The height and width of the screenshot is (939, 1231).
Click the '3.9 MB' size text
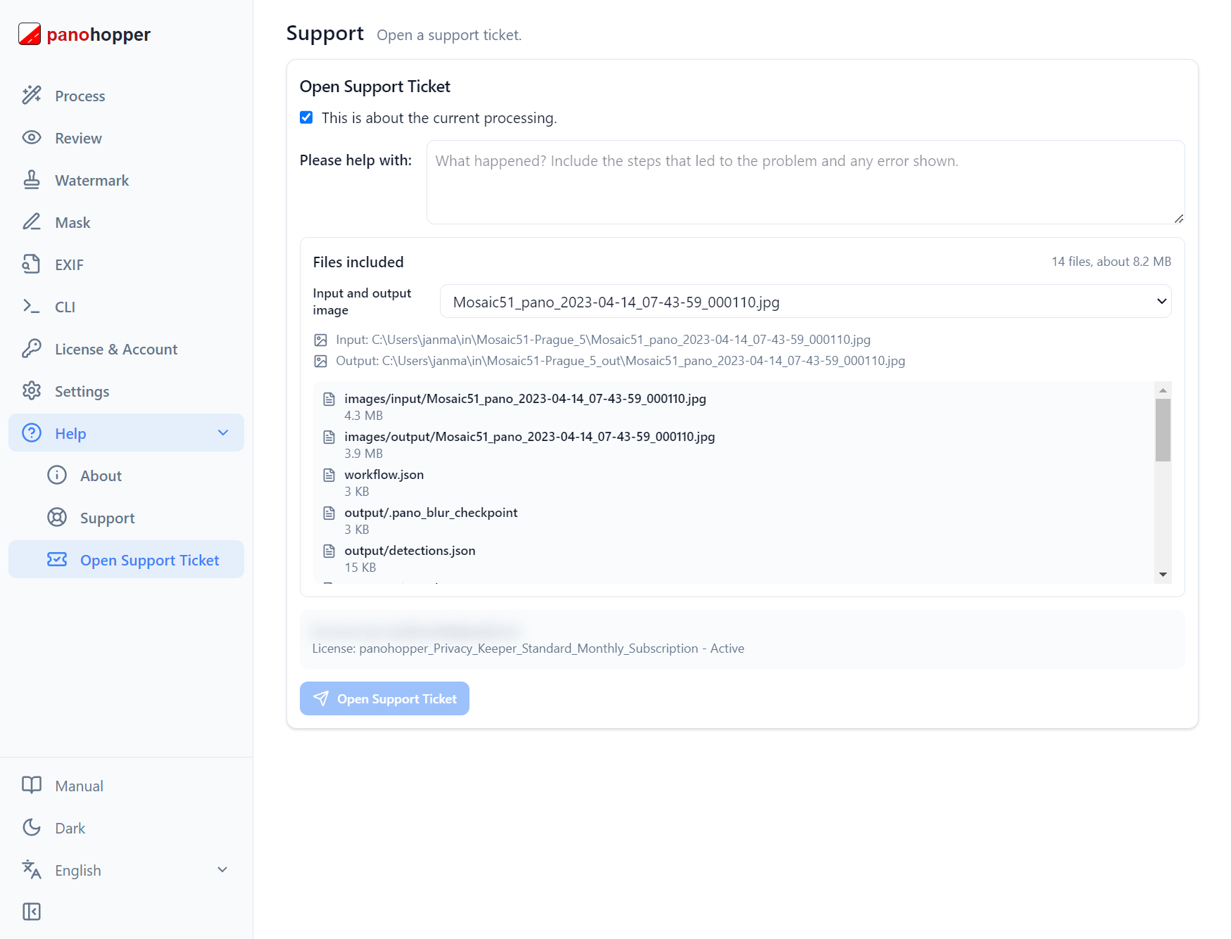pos(363,454)
